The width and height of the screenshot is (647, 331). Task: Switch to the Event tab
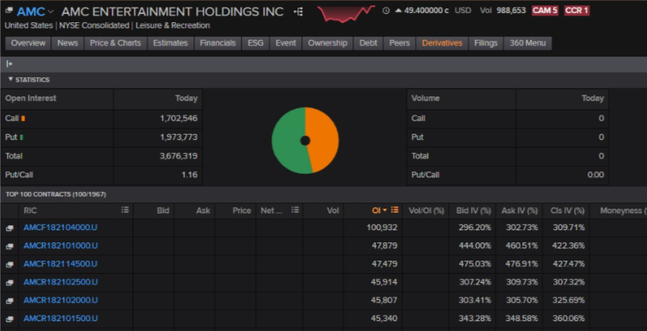tap(285, 43)
